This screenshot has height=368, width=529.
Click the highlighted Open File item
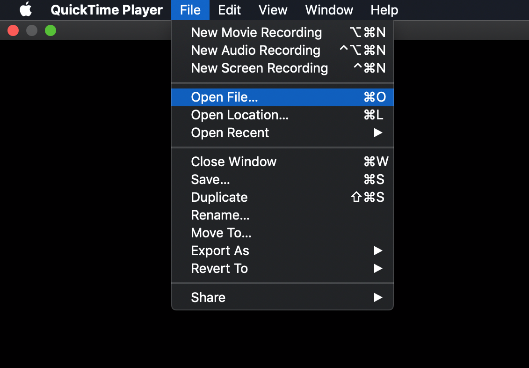[x=225, y=97]
